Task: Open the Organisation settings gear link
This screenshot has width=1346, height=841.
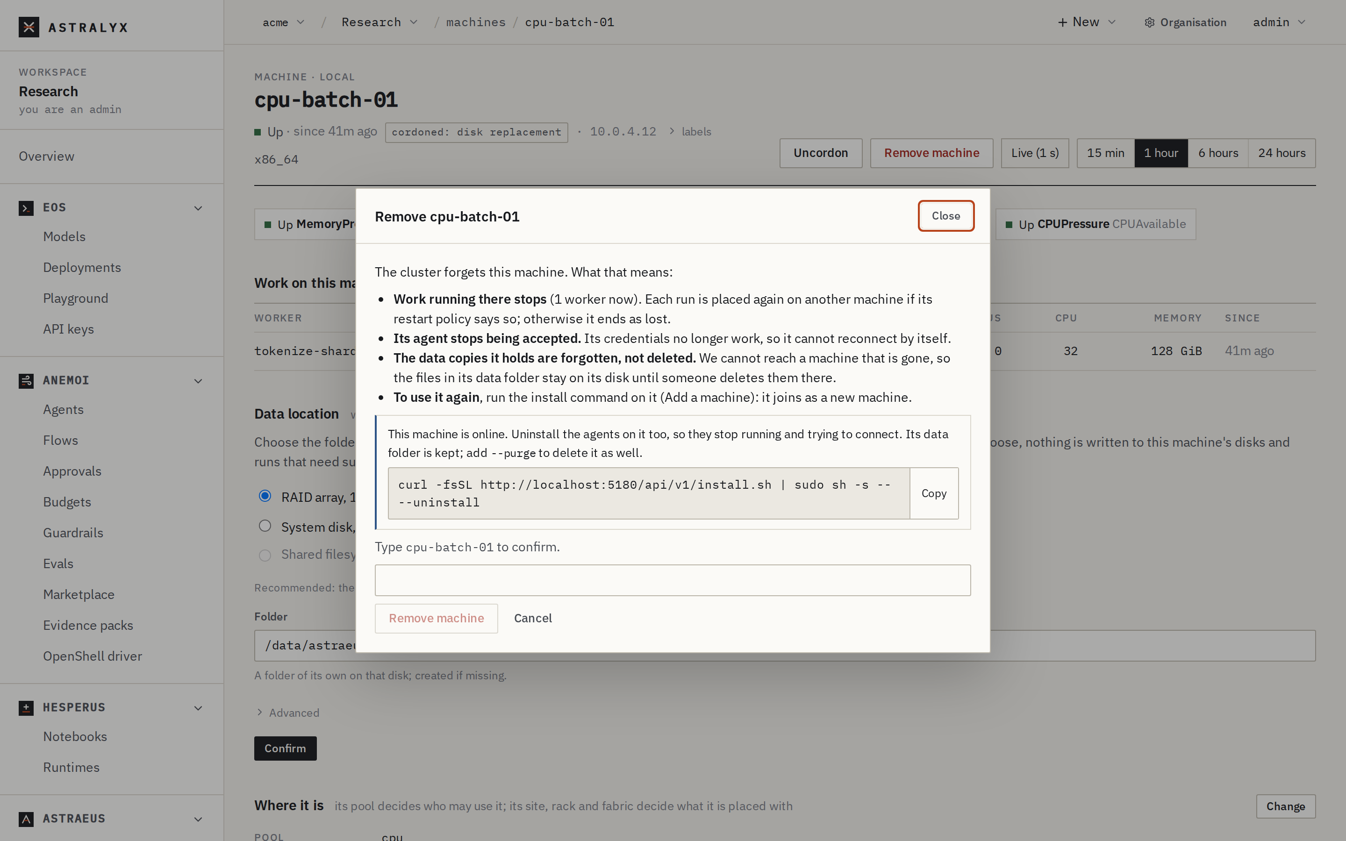Action: tap(1185, 22)
